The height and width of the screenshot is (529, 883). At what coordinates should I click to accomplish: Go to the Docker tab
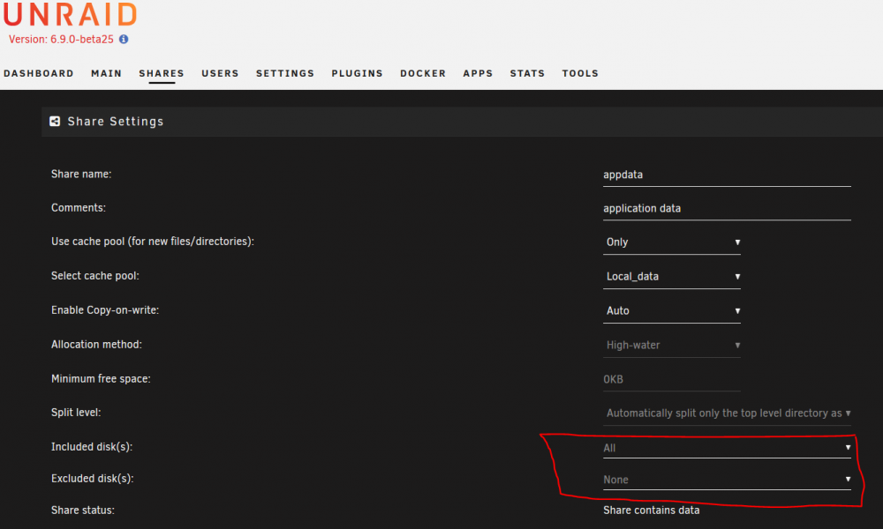(x=423, y=74)
